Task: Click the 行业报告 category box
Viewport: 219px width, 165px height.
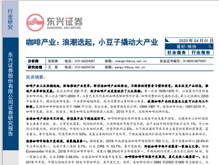Action: (x=201, y=52)
